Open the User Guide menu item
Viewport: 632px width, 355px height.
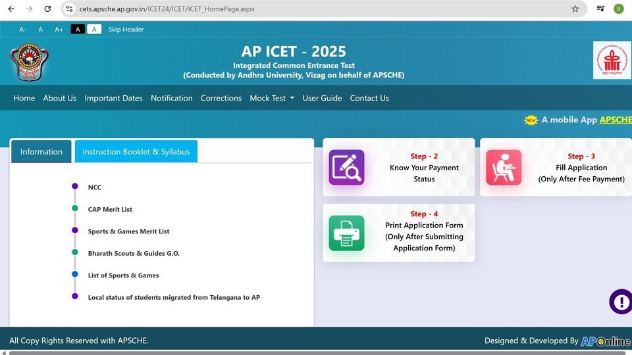(x=322, y=98)
